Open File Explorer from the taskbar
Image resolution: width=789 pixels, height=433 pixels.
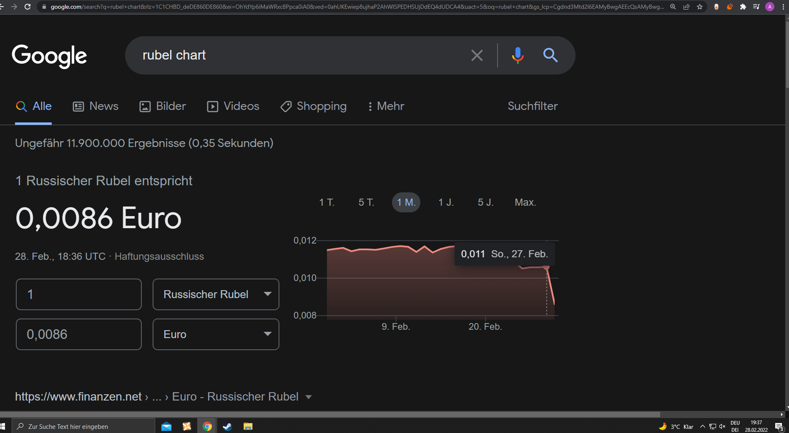point(248,426)
